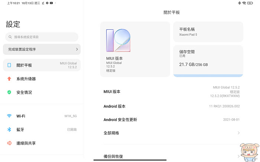
Task: Tap the Android 安全性更新 row
Action: (x=172, y=119)
